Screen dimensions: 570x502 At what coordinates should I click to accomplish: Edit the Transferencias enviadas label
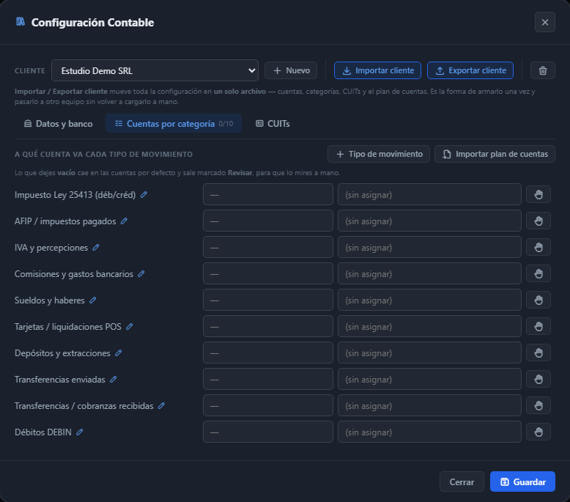[x=114, y=380]
